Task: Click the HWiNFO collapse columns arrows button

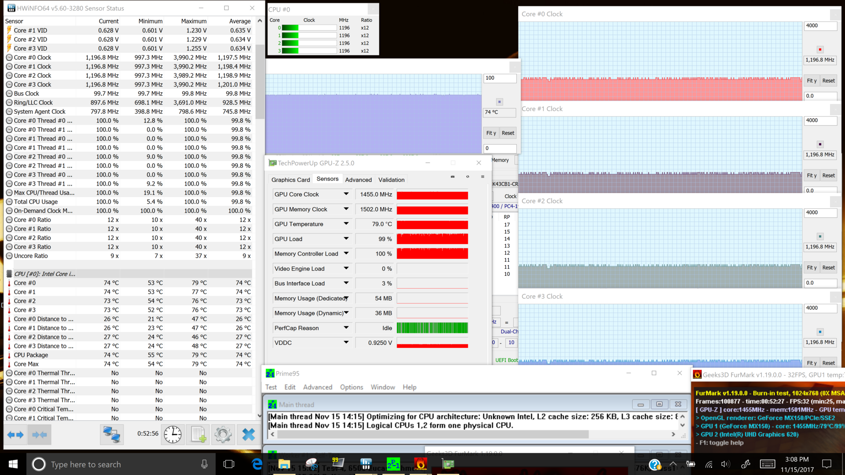Action: (x=40, y=435)
